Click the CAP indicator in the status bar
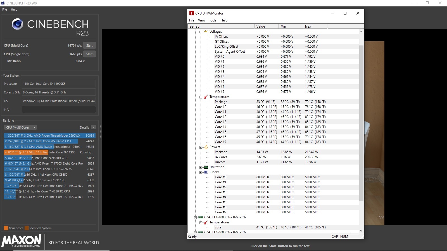Screen dimensions: 447x251 click(335, 236)
